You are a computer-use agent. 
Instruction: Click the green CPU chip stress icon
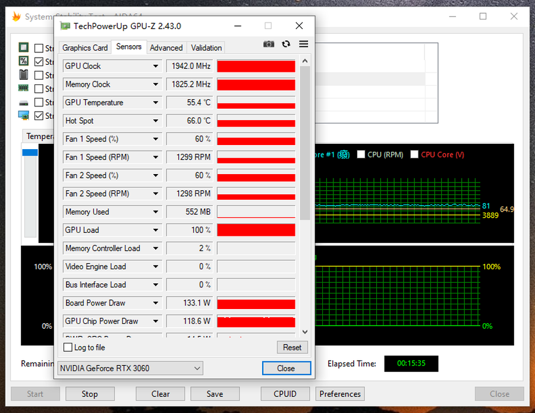pos(24,48)
